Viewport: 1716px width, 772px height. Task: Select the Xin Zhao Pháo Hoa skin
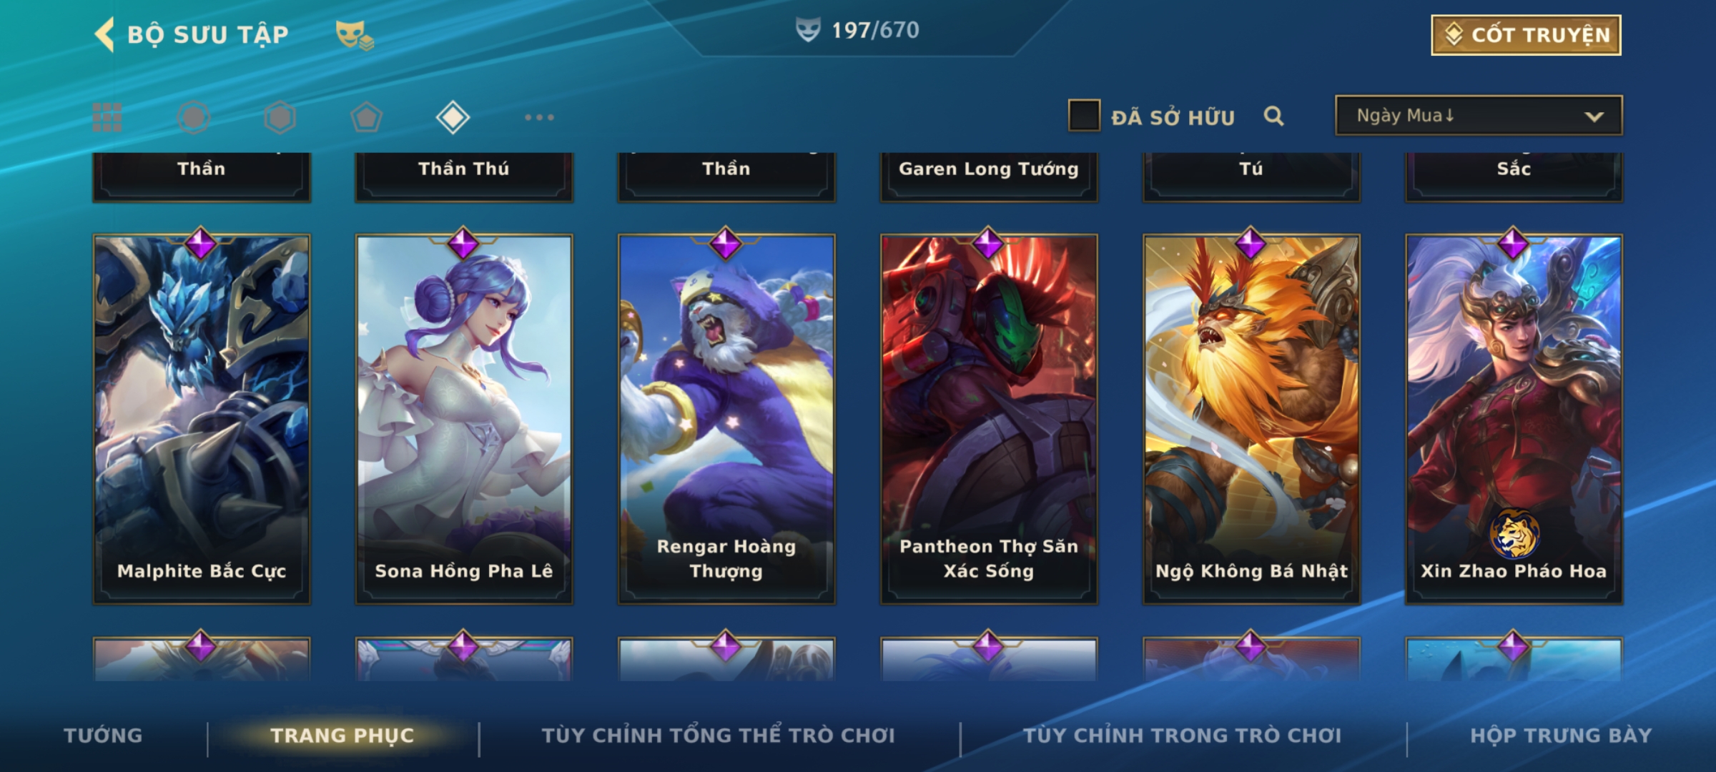click(1514, 419)
